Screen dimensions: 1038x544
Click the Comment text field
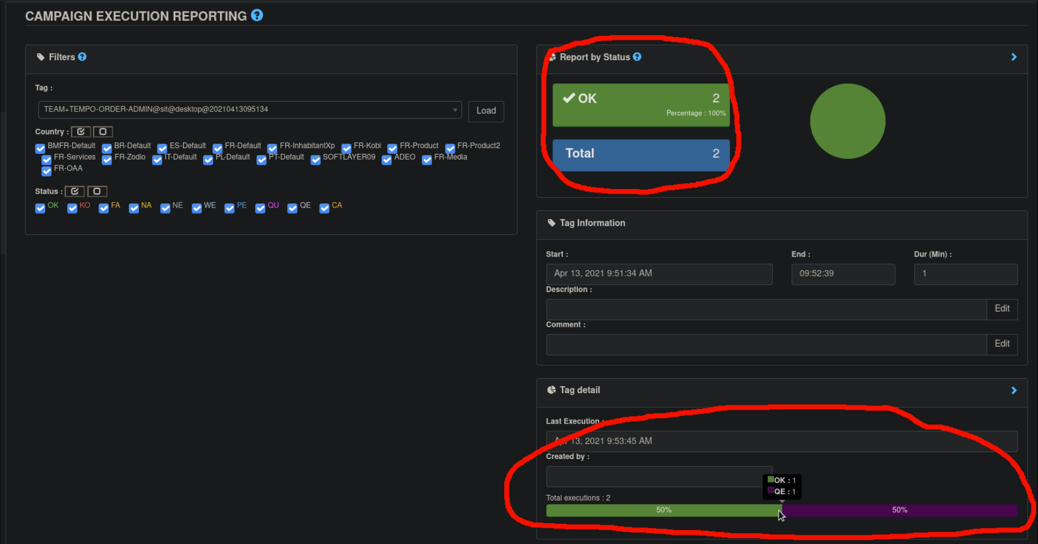(766, 345)
